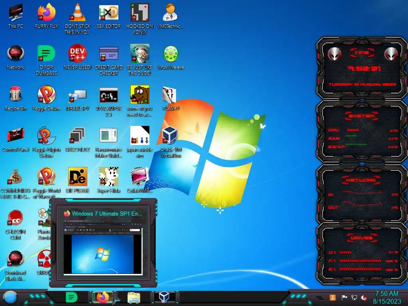The height and width of the screenshot is (306, 408).
Task: Select the 2PACALYPSE 2.3 console icon
Action: (x=108, y=95)
